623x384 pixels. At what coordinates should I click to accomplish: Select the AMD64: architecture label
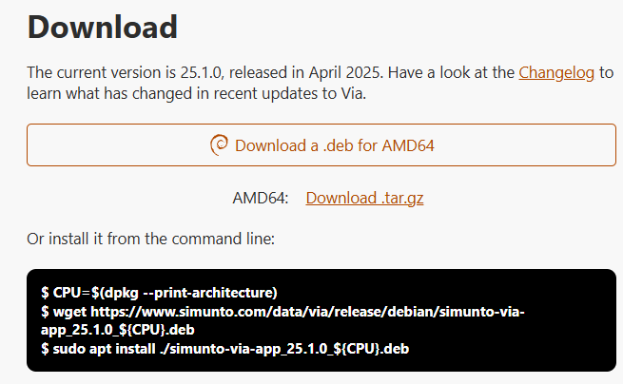tap(261, 198)
